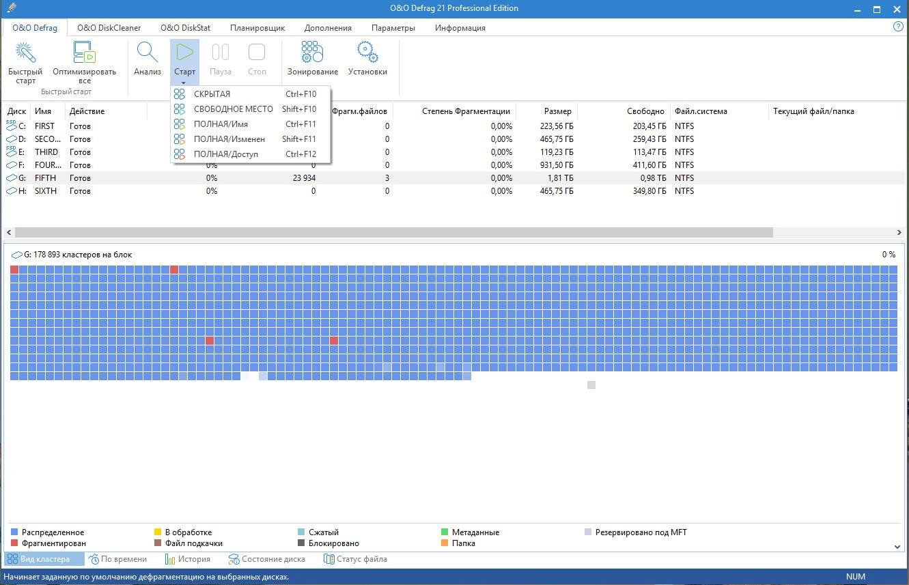
Task: Open the Информация tab
Action: tap(460, 28)
